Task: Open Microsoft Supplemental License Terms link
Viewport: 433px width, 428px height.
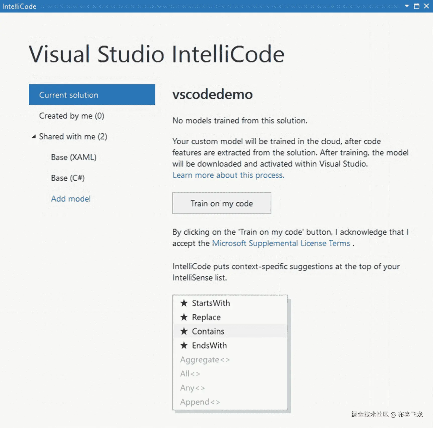Action: tap(281, 243)
